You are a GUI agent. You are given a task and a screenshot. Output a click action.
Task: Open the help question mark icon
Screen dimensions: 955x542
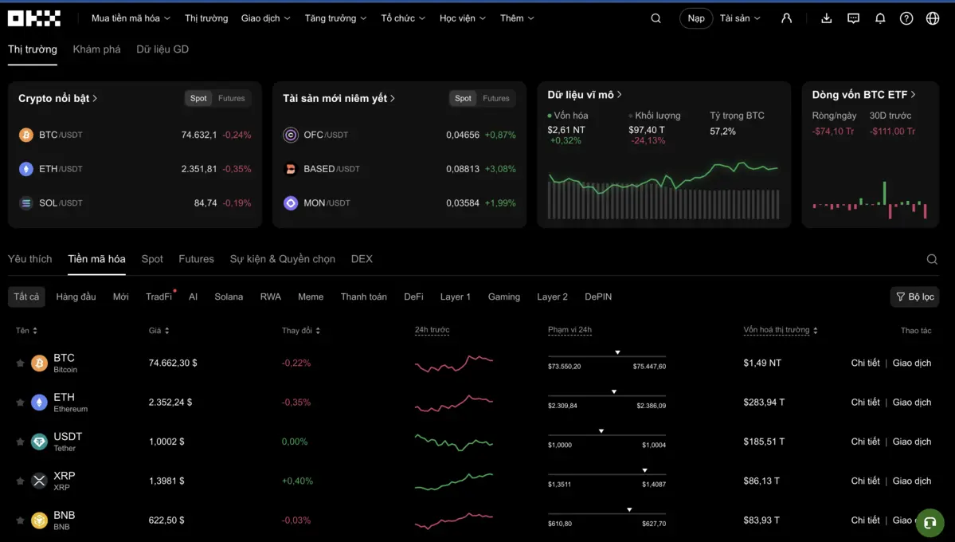point(906,18)
